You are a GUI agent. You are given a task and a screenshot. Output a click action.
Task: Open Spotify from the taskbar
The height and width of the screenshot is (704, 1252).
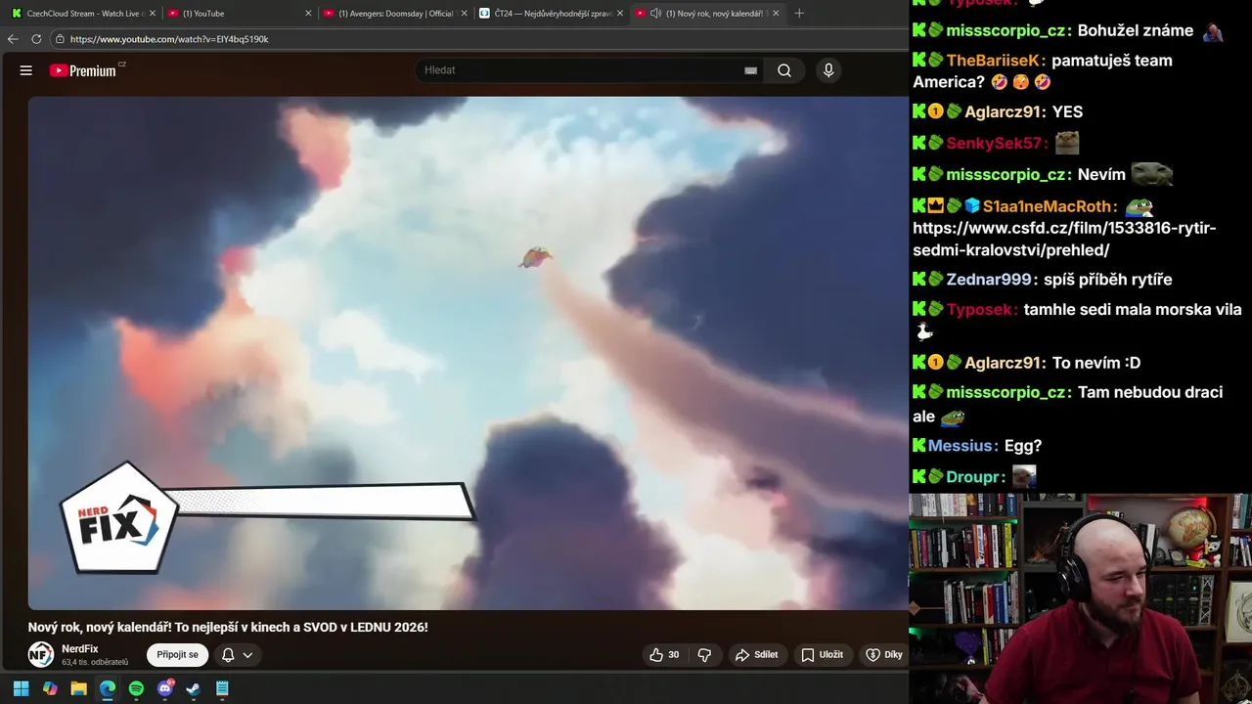[x=136, y=688]
